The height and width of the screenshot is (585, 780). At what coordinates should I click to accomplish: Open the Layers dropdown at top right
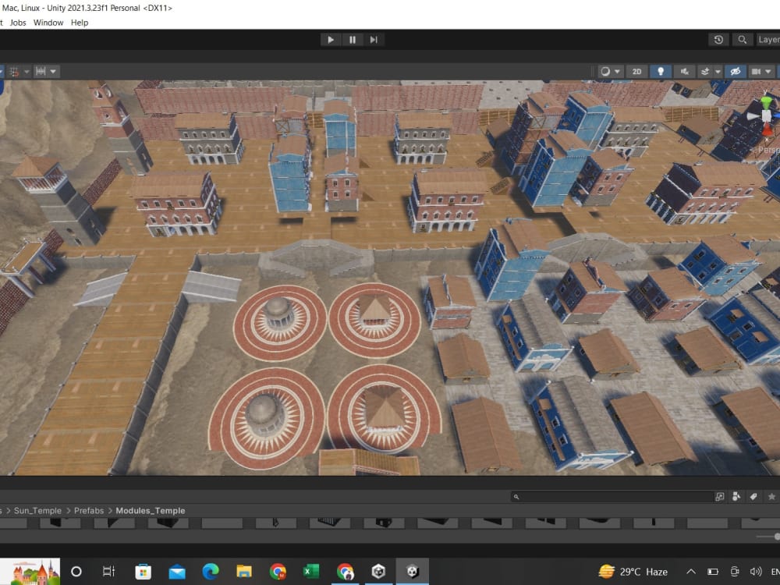click(772, 39)
